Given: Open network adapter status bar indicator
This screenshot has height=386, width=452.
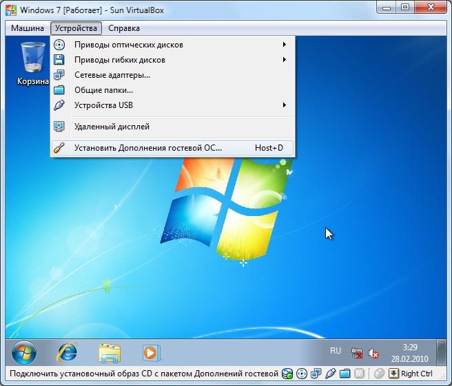Looking at the screenshot, I should pos(316,374).
